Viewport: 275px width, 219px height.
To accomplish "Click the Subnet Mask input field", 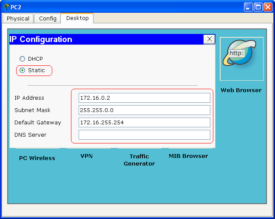I will [145, 110].
